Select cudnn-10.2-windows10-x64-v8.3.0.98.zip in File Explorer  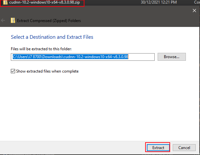click(44, 2)
